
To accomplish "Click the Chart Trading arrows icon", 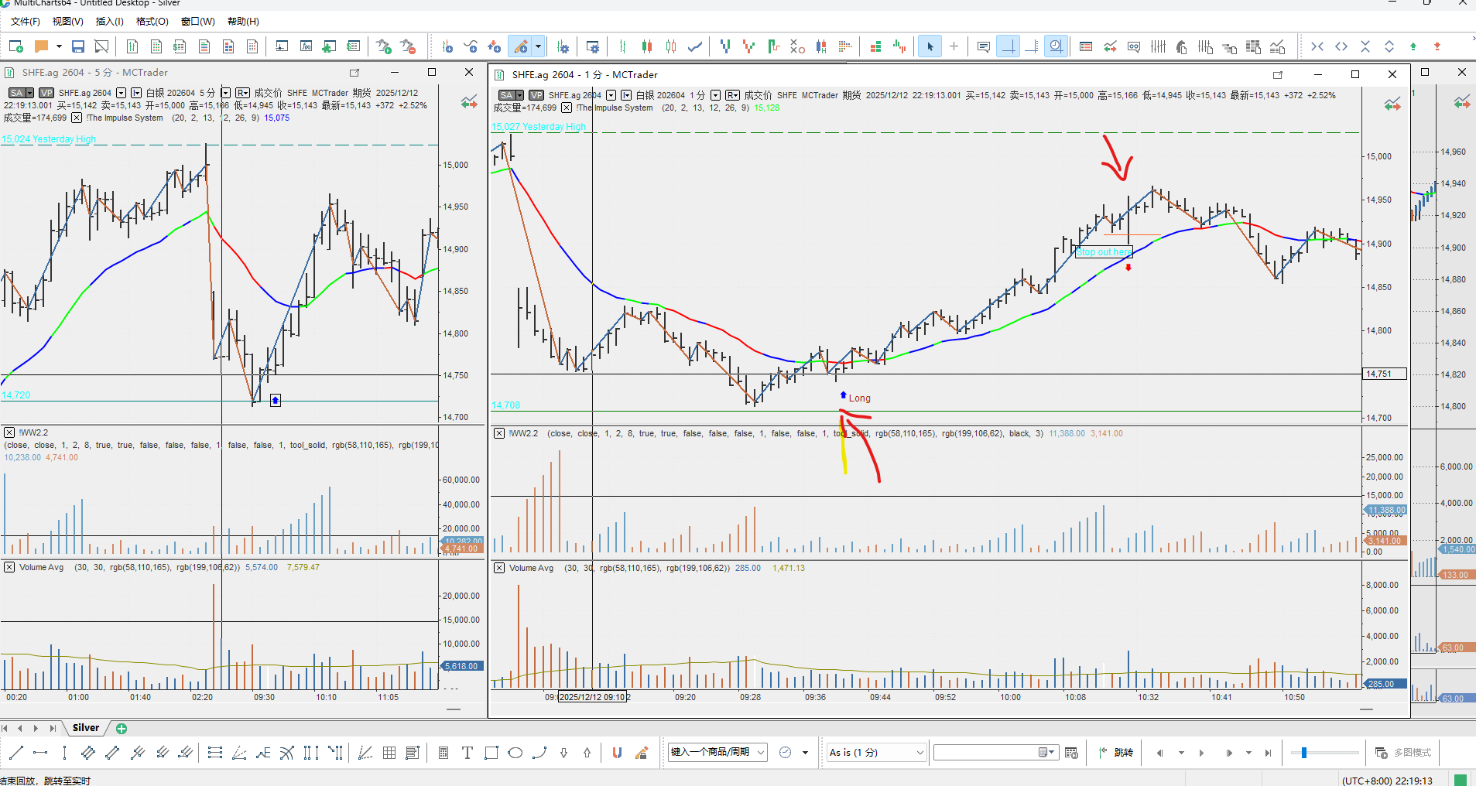I will pos(1110,47).
